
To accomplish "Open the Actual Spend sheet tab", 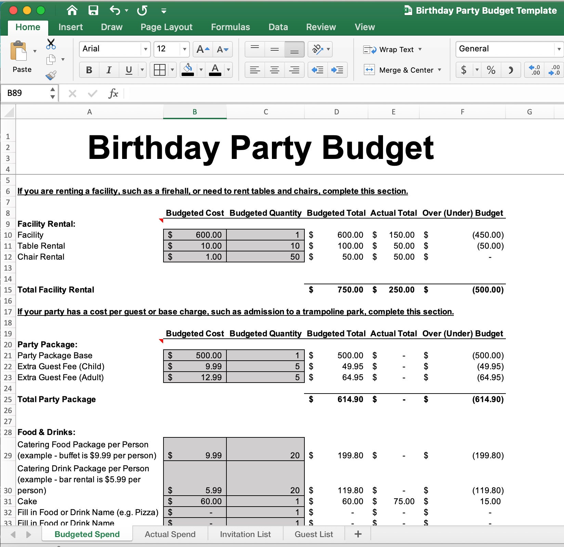I will [x=170, y=534].
